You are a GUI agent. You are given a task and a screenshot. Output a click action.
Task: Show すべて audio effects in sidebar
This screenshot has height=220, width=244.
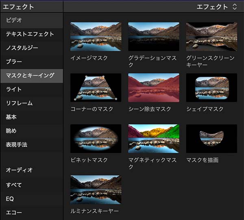click(x=14, y=185)
